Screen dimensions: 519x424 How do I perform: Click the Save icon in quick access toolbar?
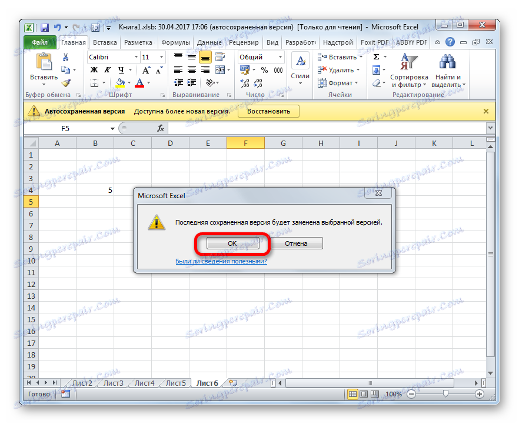click(45, 28)
